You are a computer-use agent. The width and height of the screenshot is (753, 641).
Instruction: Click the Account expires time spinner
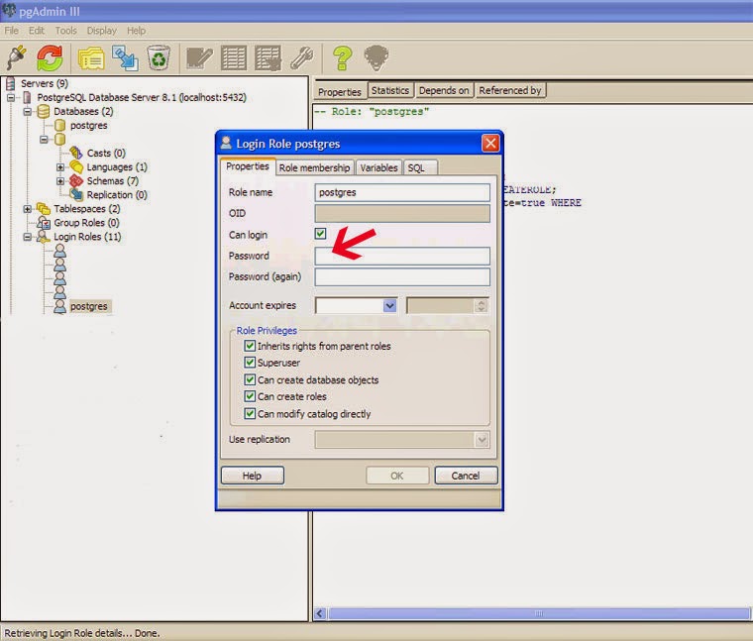point(481,305)
